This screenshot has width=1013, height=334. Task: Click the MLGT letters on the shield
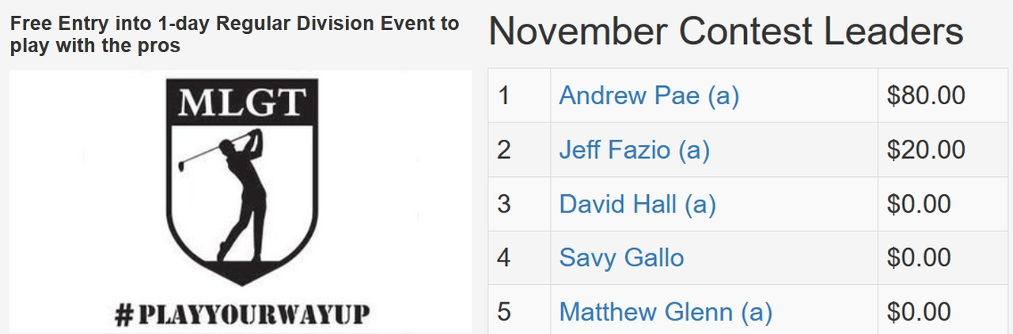coord(241,102)
